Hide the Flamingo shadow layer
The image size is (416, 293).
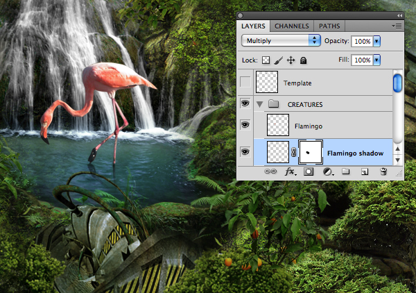245,152
